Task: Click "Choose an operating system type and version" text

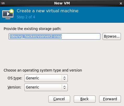Action: click(x=43, y=70)
